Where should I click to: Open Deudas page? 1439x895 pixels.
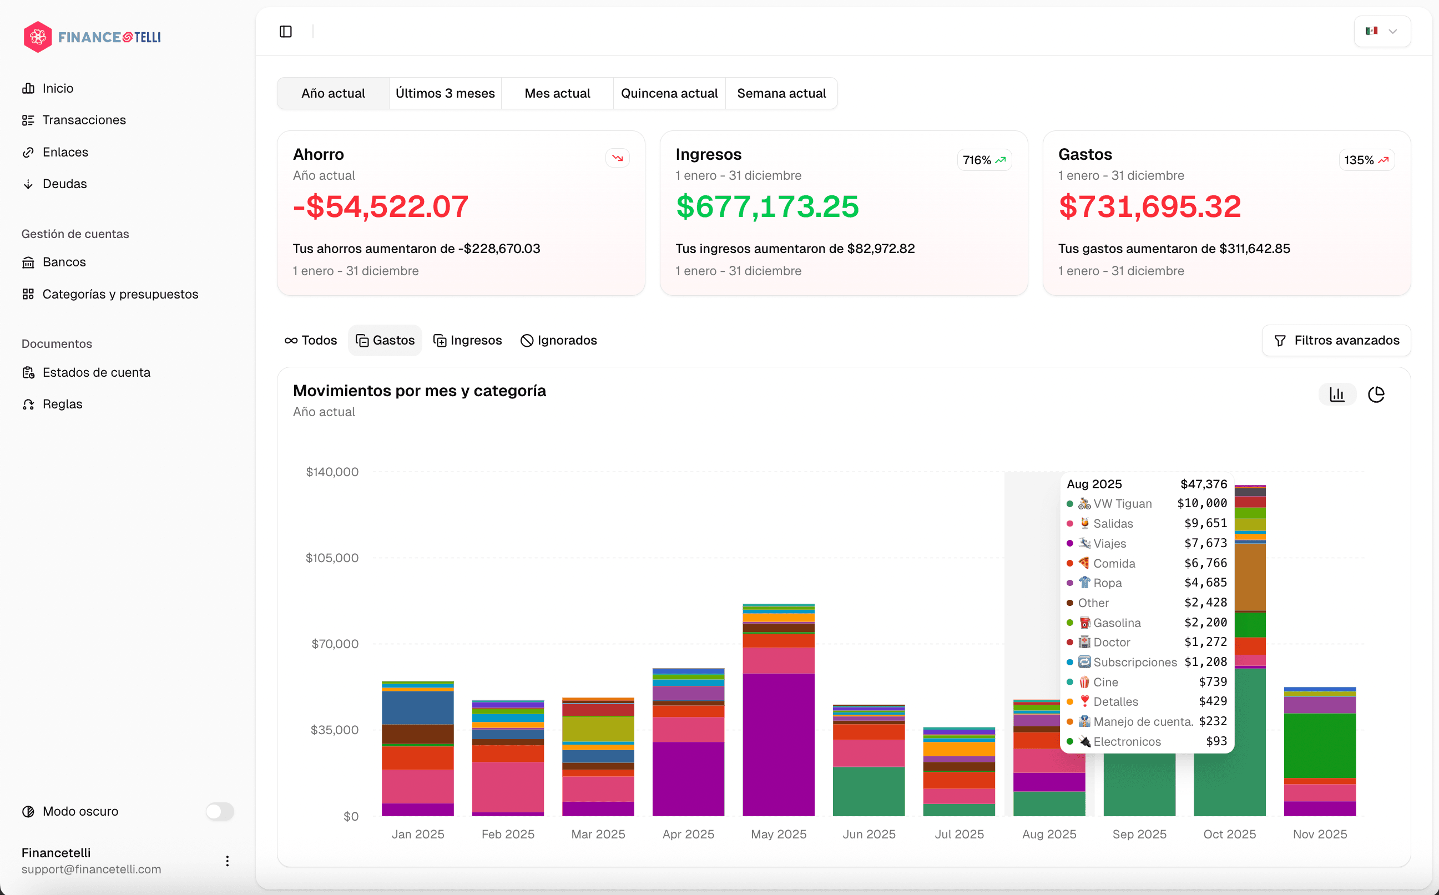[x=64, y=184]
